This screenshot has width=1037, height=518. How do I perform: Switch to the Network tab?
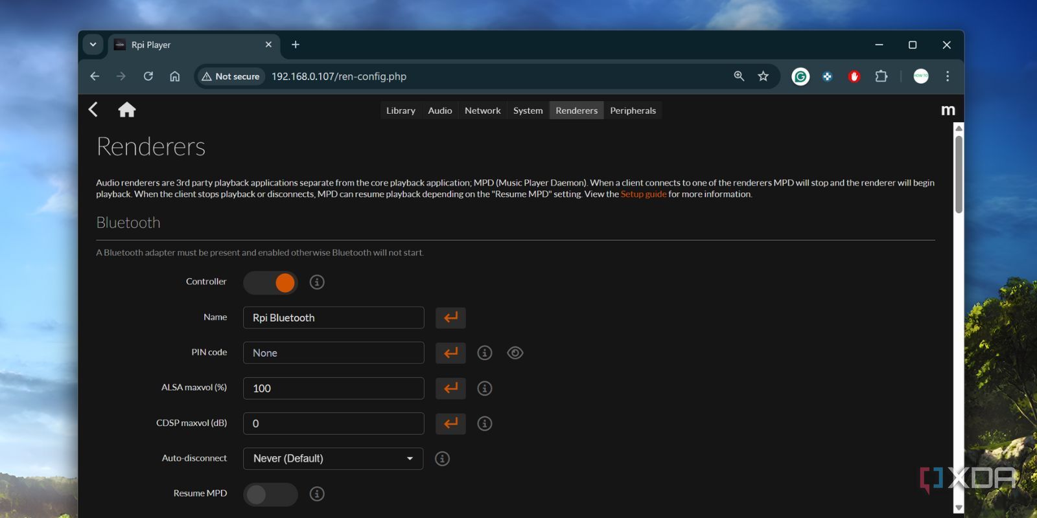click(x=483, y=111)
